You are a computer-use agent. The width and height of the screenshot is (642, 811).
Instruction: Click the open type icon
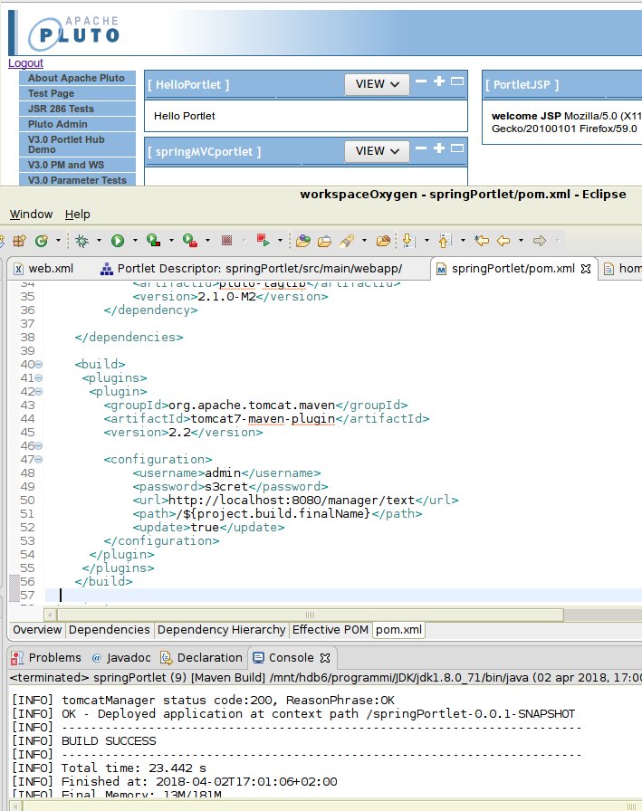click(x=303, y=241)
